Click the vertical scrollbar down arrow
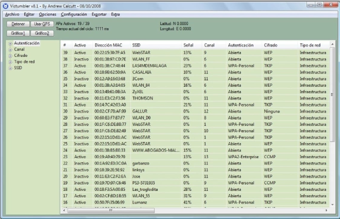Screen dimensions: 340x219 click(332, 205)
